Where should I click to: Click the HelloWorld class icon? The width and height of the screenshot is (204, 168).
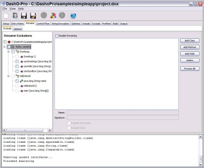tap(17, 76)
